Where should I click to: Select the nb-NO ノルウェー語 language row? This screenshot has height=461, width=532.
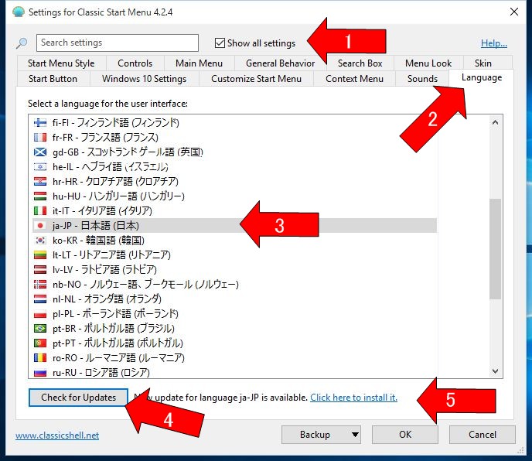[x=234, y=284]
